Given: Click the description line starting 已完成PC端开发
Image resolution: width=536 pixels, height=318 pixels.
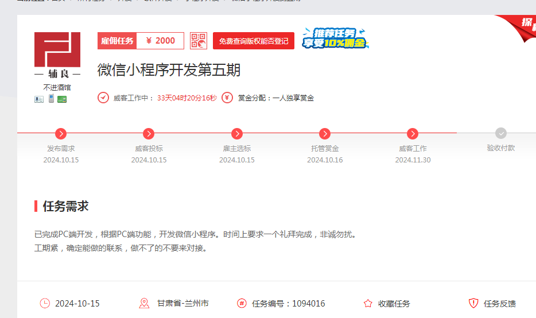Looking at the screenshot, I should point(196,235).
